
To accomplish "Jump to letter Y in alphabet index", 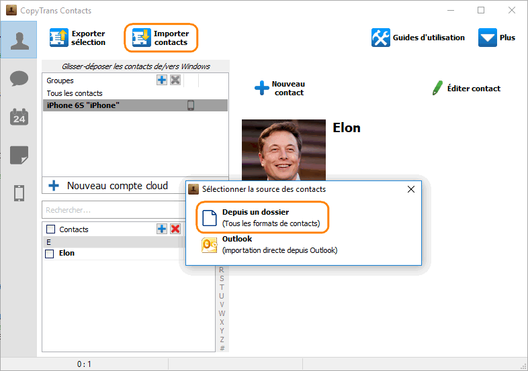I will click(222, 331).
